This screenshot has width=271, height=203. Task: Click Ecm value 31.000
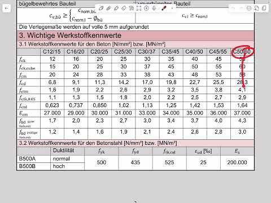pyautogui.click(x=124, y=113)
